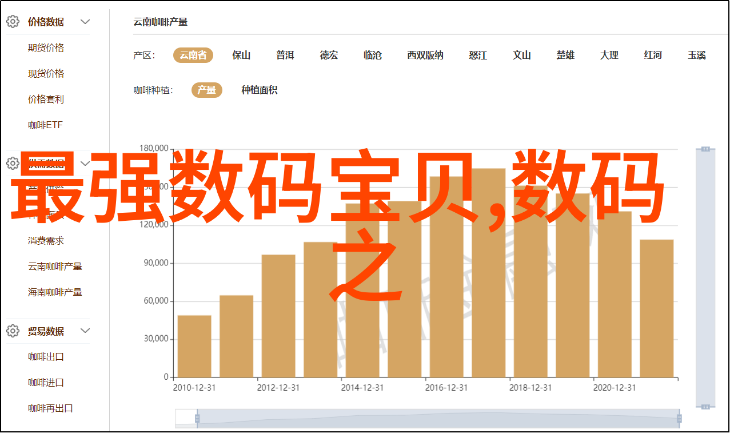Switch to the 种植面积 option
730x433 pixels.
[x=259, y=90]
